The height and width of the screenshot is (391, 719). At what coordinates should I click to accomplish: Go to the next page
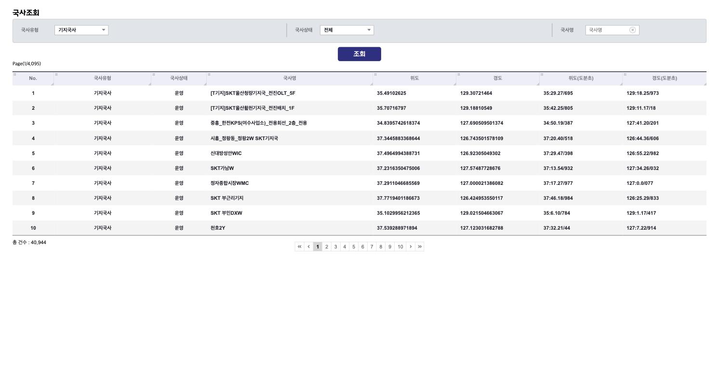click(x=411, y=247)
